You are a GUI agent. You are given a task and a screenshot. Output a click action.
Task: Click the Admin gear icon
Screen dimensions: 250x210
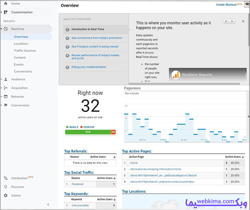point(6,195)
